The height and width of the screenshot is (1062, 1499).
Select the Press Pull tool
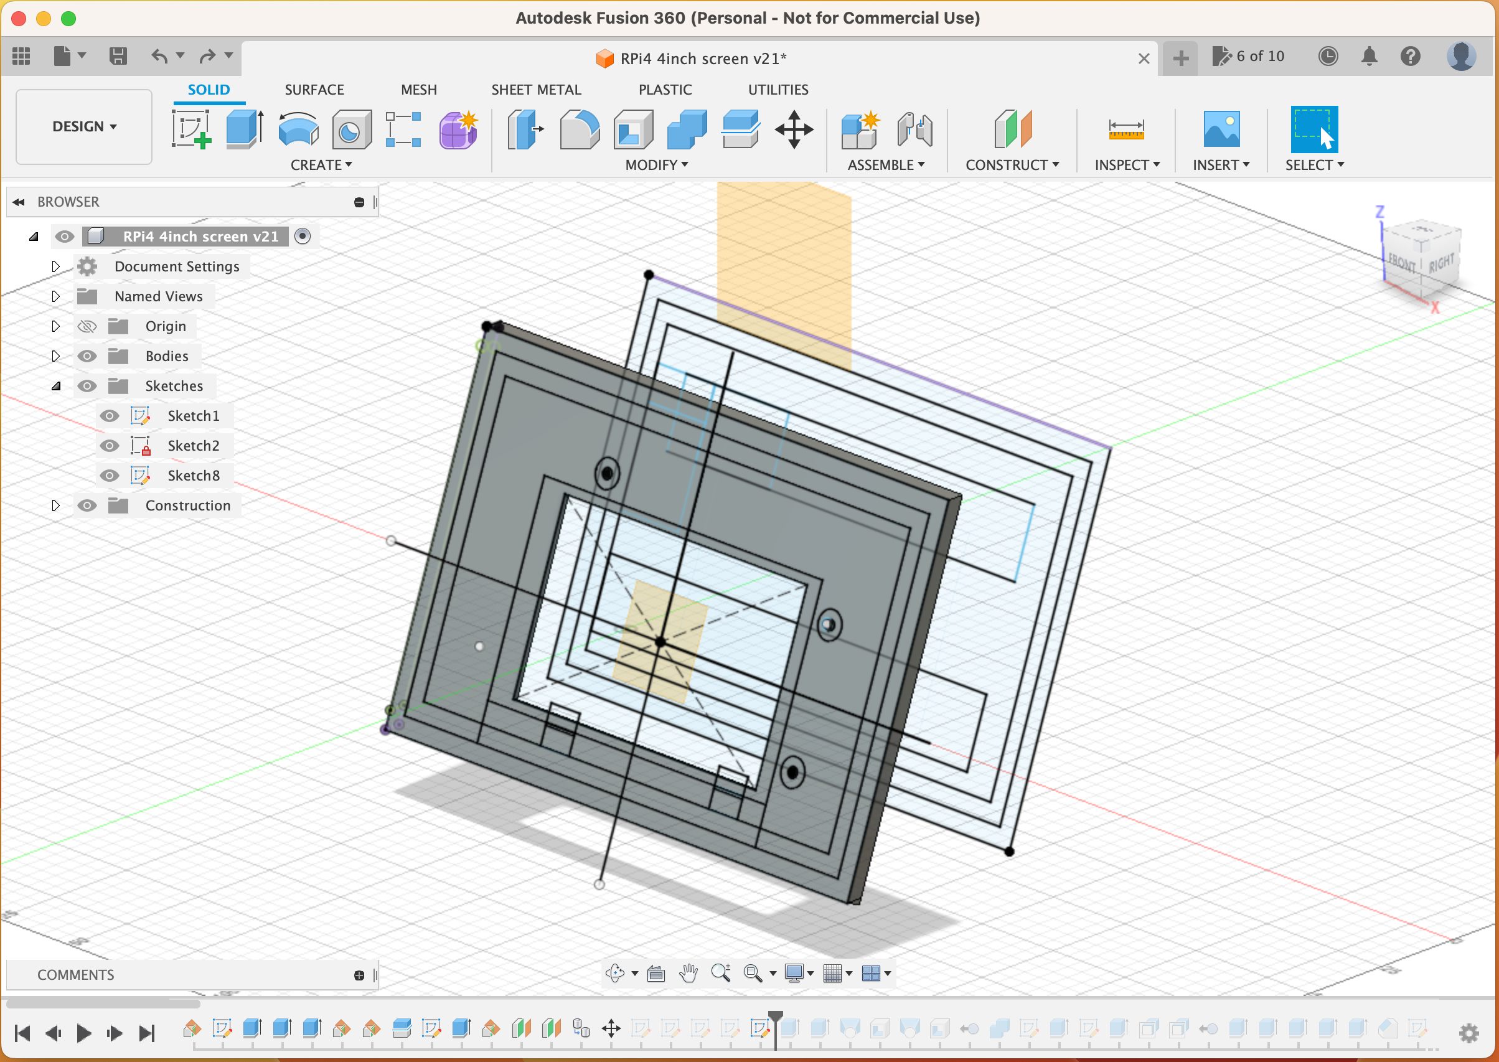pos(526,129)
